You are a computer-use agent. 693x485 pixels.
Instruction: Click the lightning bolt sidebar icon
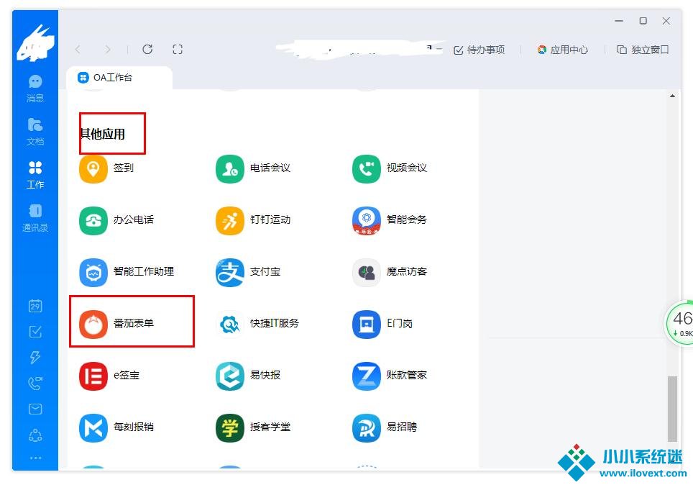pyautogui.click(x=35, y=357)
